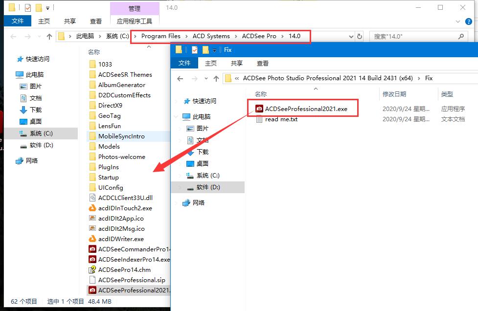Image resolution: width=478 pixels, height=311 pixels.
Task: Select the Photos-welcome folder
Action: click(x=117, y=157)
